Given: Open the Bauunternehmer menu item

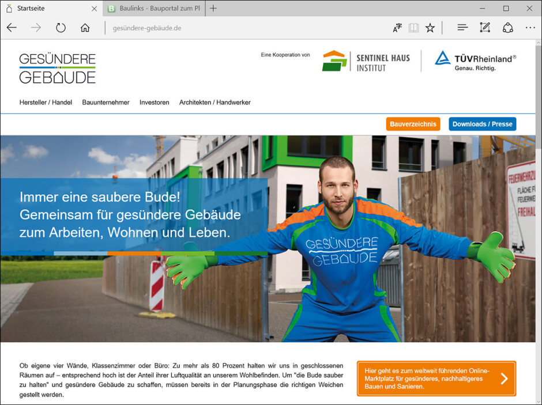Looking at the screenshot, I should coord(106,102).
